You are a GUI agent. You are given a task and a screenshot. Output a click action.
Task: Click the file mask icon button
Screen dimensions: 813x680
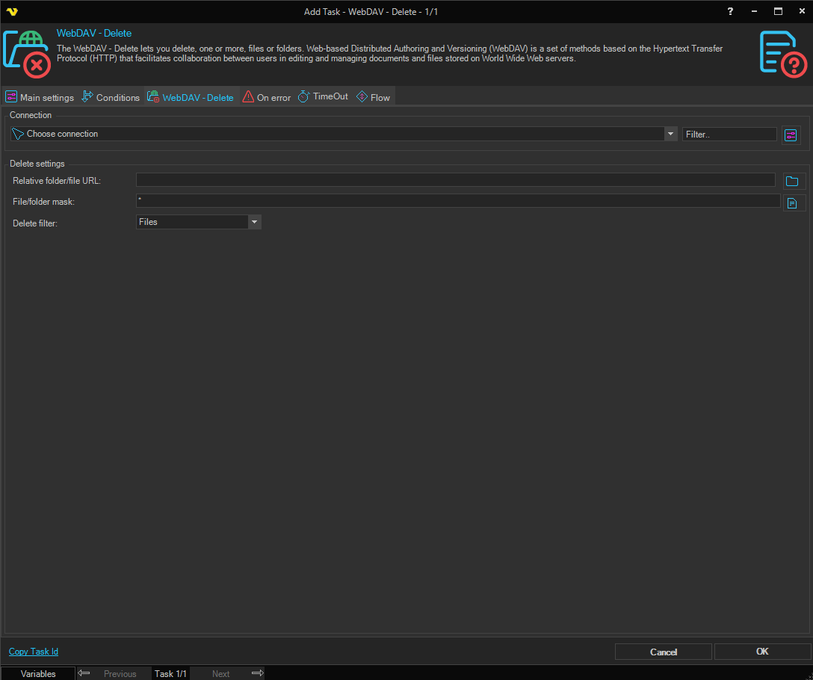[x=793, y=203]
